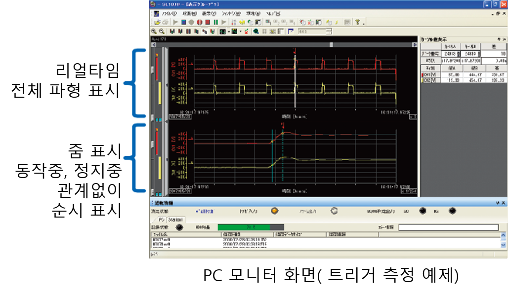Image resolution: width=508 pixels, height=295 pixels.
Task: Click the second black waveform display icon
Action: pyautogui.click(x=234, y=32)
